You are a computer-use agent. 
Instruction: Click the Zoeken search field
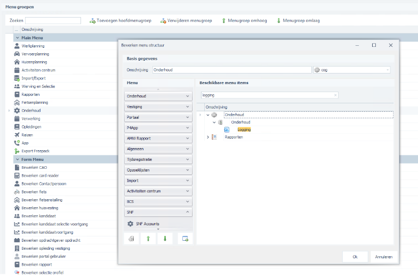[53, 20]
